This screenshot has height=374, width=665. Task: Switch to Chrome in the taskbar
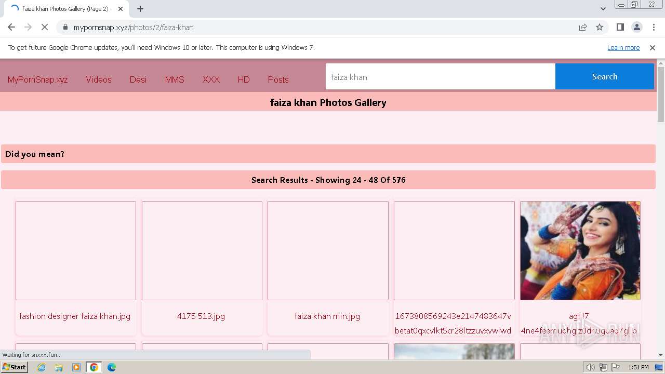[94, 367]
